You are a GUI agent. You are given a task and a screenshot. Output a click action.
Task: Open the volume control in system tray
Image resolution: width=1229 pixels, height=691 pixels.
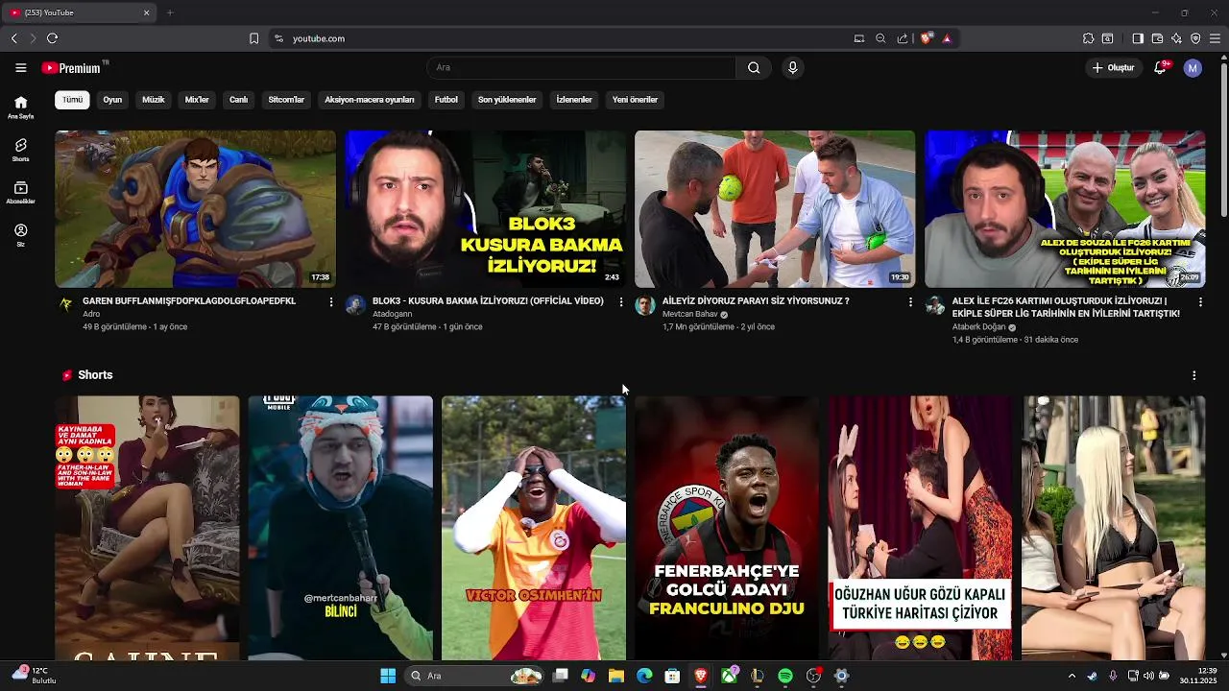(x=1148, y=676)
